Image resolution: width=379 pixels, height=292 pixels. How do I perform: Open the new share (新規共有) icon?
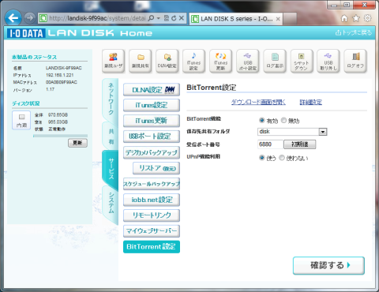141,61
